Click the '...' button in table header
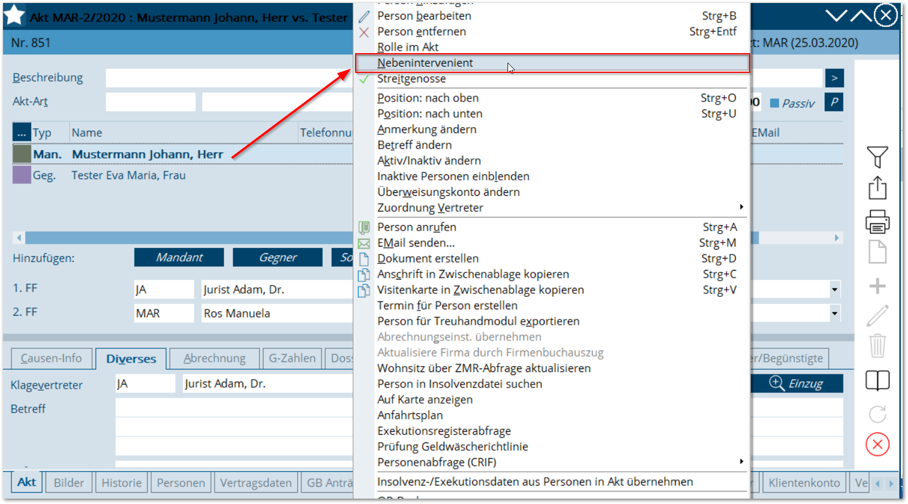908x504 pixels. 22,133
